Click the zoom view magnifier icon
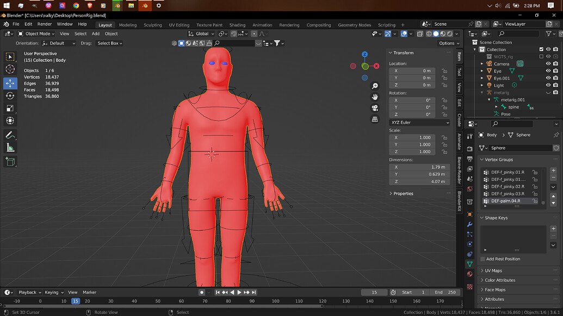Viewport: 563px width, 316px height. (x=375, y=86)
